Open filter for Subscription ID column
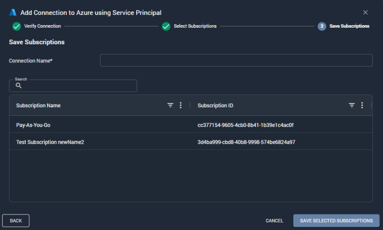 (x=351, y=105)
